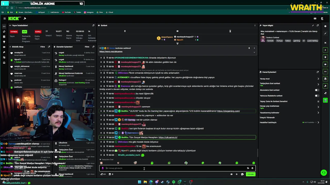Image resolution: width=330 pixels, height=185 pixels.
Task: Pop out the Kanal Eylemleri panel
Action: click(318, 72)
